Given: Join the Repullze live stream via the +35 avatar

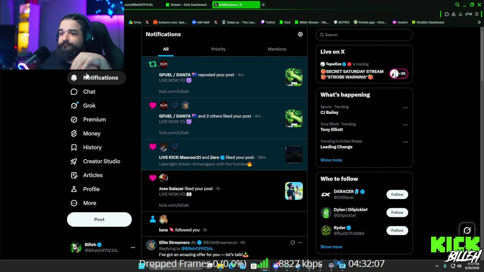Looking at the screenshot, I should click(x=398, y=74).
